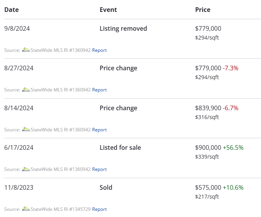Image resolution: width=261 pixels, height=217 pixels.
Task: Click the Price change event dated 8/27/2024
Action: (x=118, y=68)
